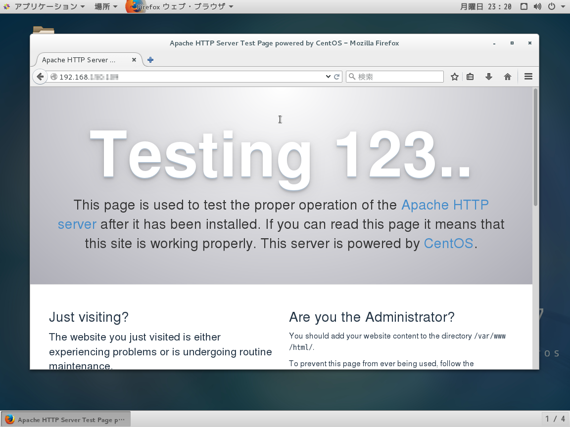Click the clock showing 月曜日 23:20
Screen dimensions: 570x427
pyautogui.click(x=486, y=6)
